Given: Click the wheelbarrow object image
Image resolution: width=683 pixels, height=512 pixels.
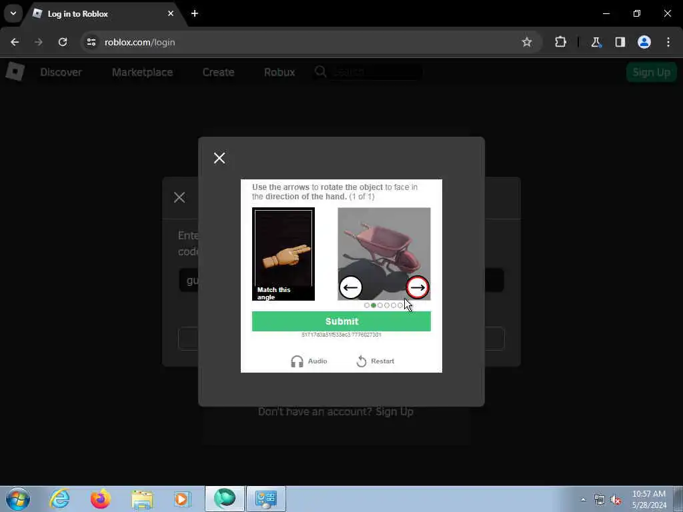Looking at the screenshot, I should pyautogui.click(x=384, y=254).
